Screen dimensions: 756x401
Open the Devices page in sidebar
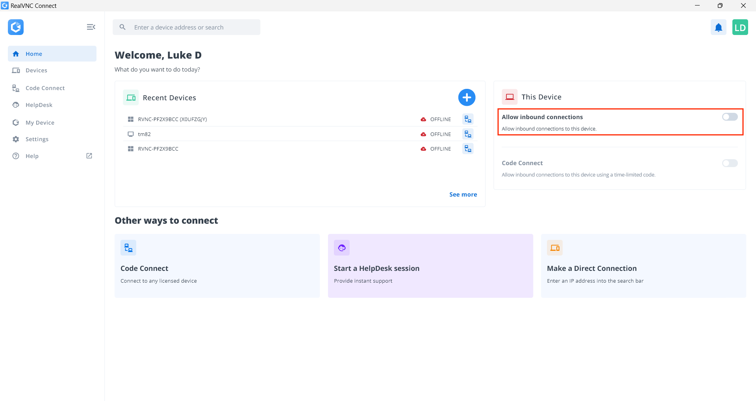(x=36, y=70)
